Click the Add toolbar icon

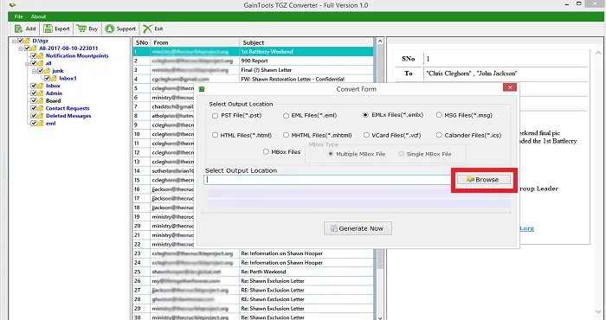click(18, 29)
